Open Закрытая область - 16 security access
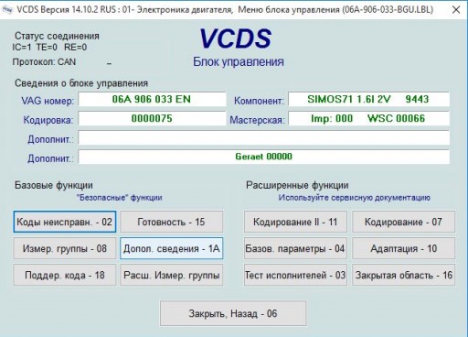Screen dimensions: 468x337 pyautogui.click(x=403, y=275)
